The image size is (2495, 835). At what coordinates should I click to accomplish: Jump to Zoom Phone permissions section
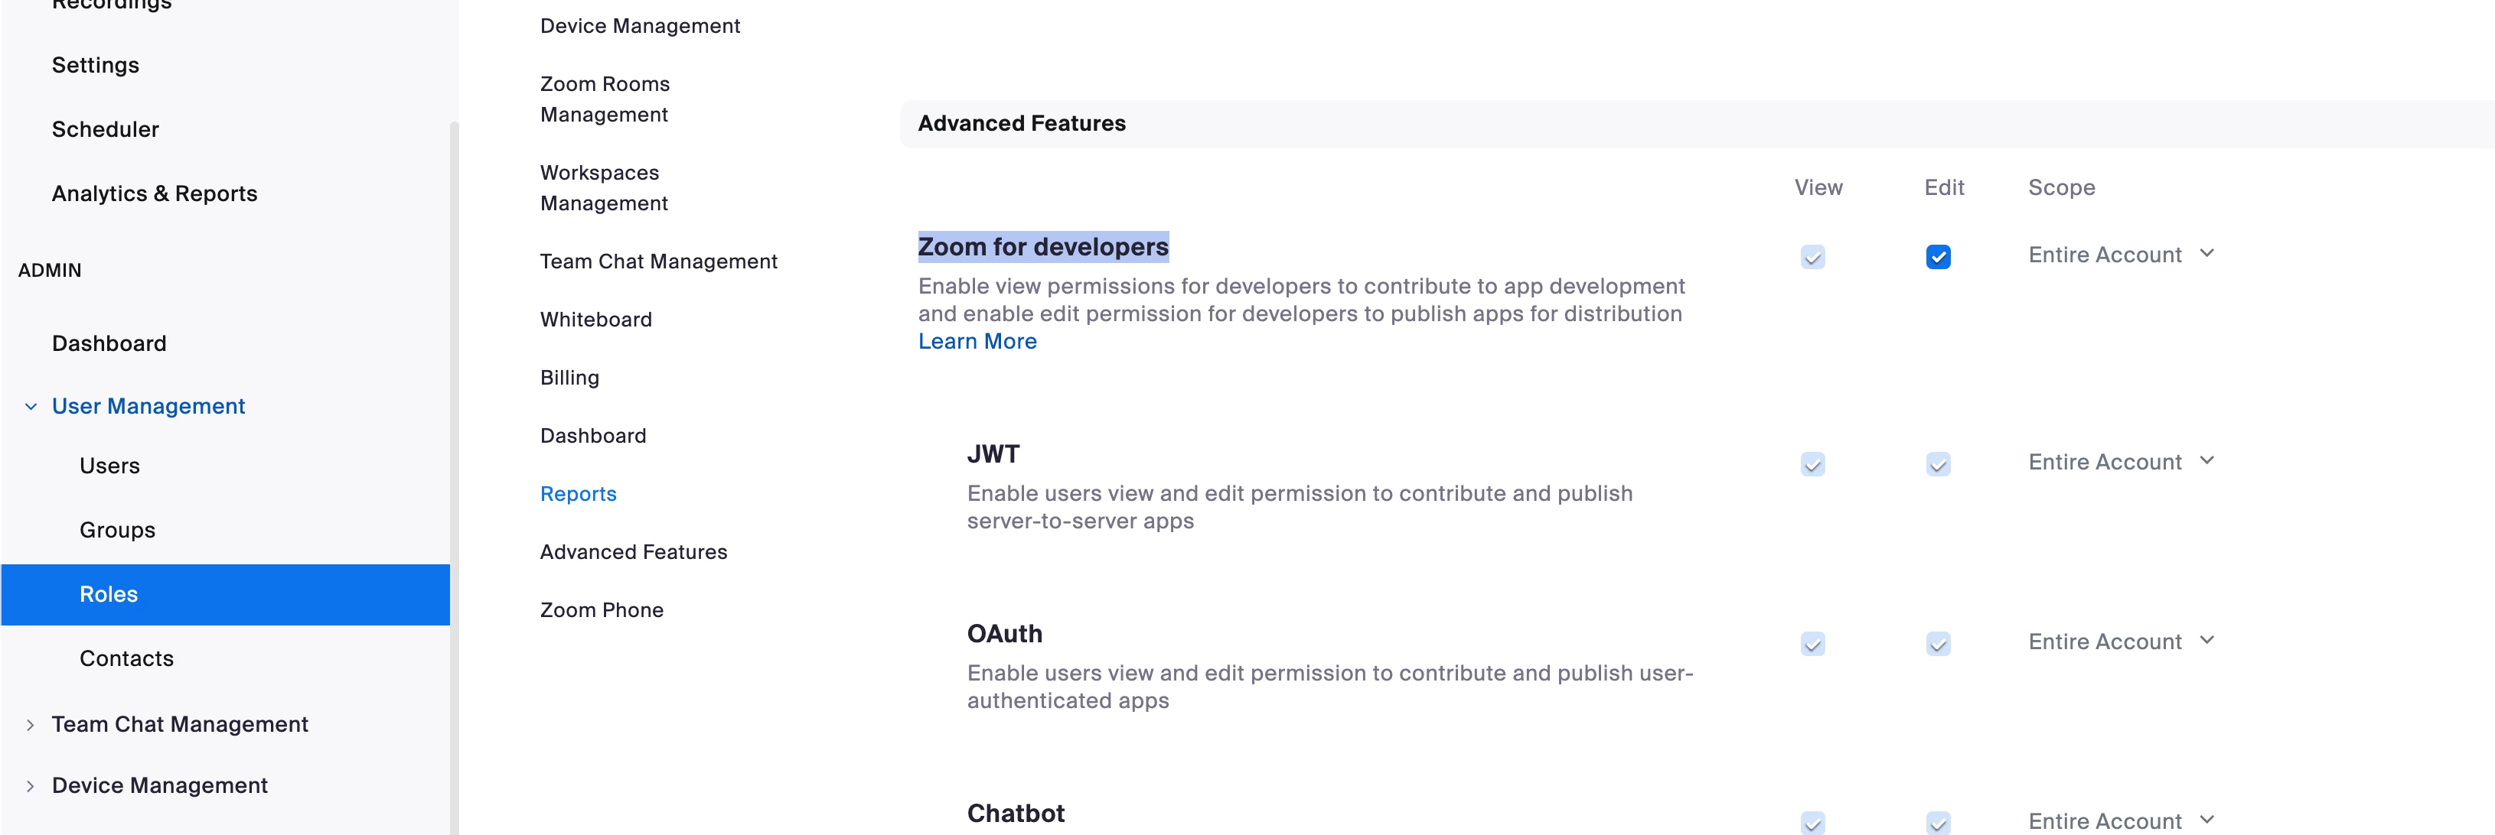[601, 609]
